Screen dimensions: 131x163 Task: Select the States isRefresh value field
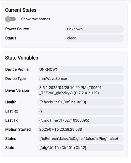tap(80, 139)
